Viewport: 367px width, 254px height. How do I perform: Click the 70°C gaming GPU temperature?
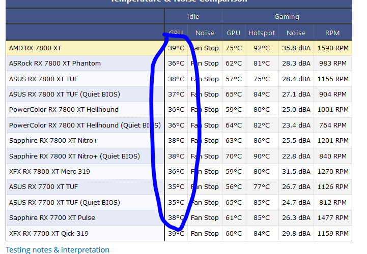(234, 156)
